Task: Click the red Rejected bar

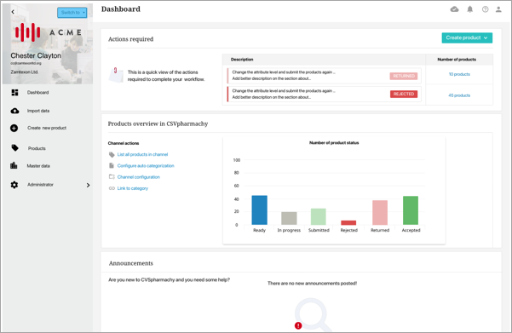Action: (348, 222)
